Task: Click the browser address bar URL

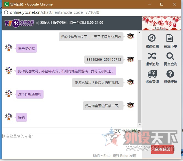Action: (x=55, y=12)
